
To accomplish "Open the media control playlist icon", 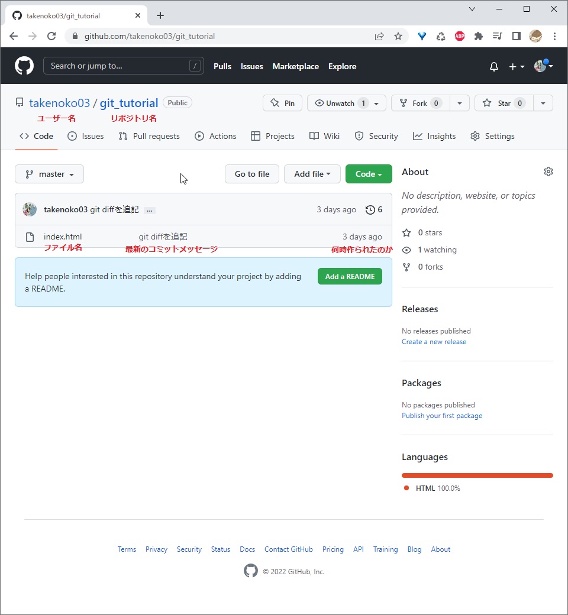I will point(498,36).
